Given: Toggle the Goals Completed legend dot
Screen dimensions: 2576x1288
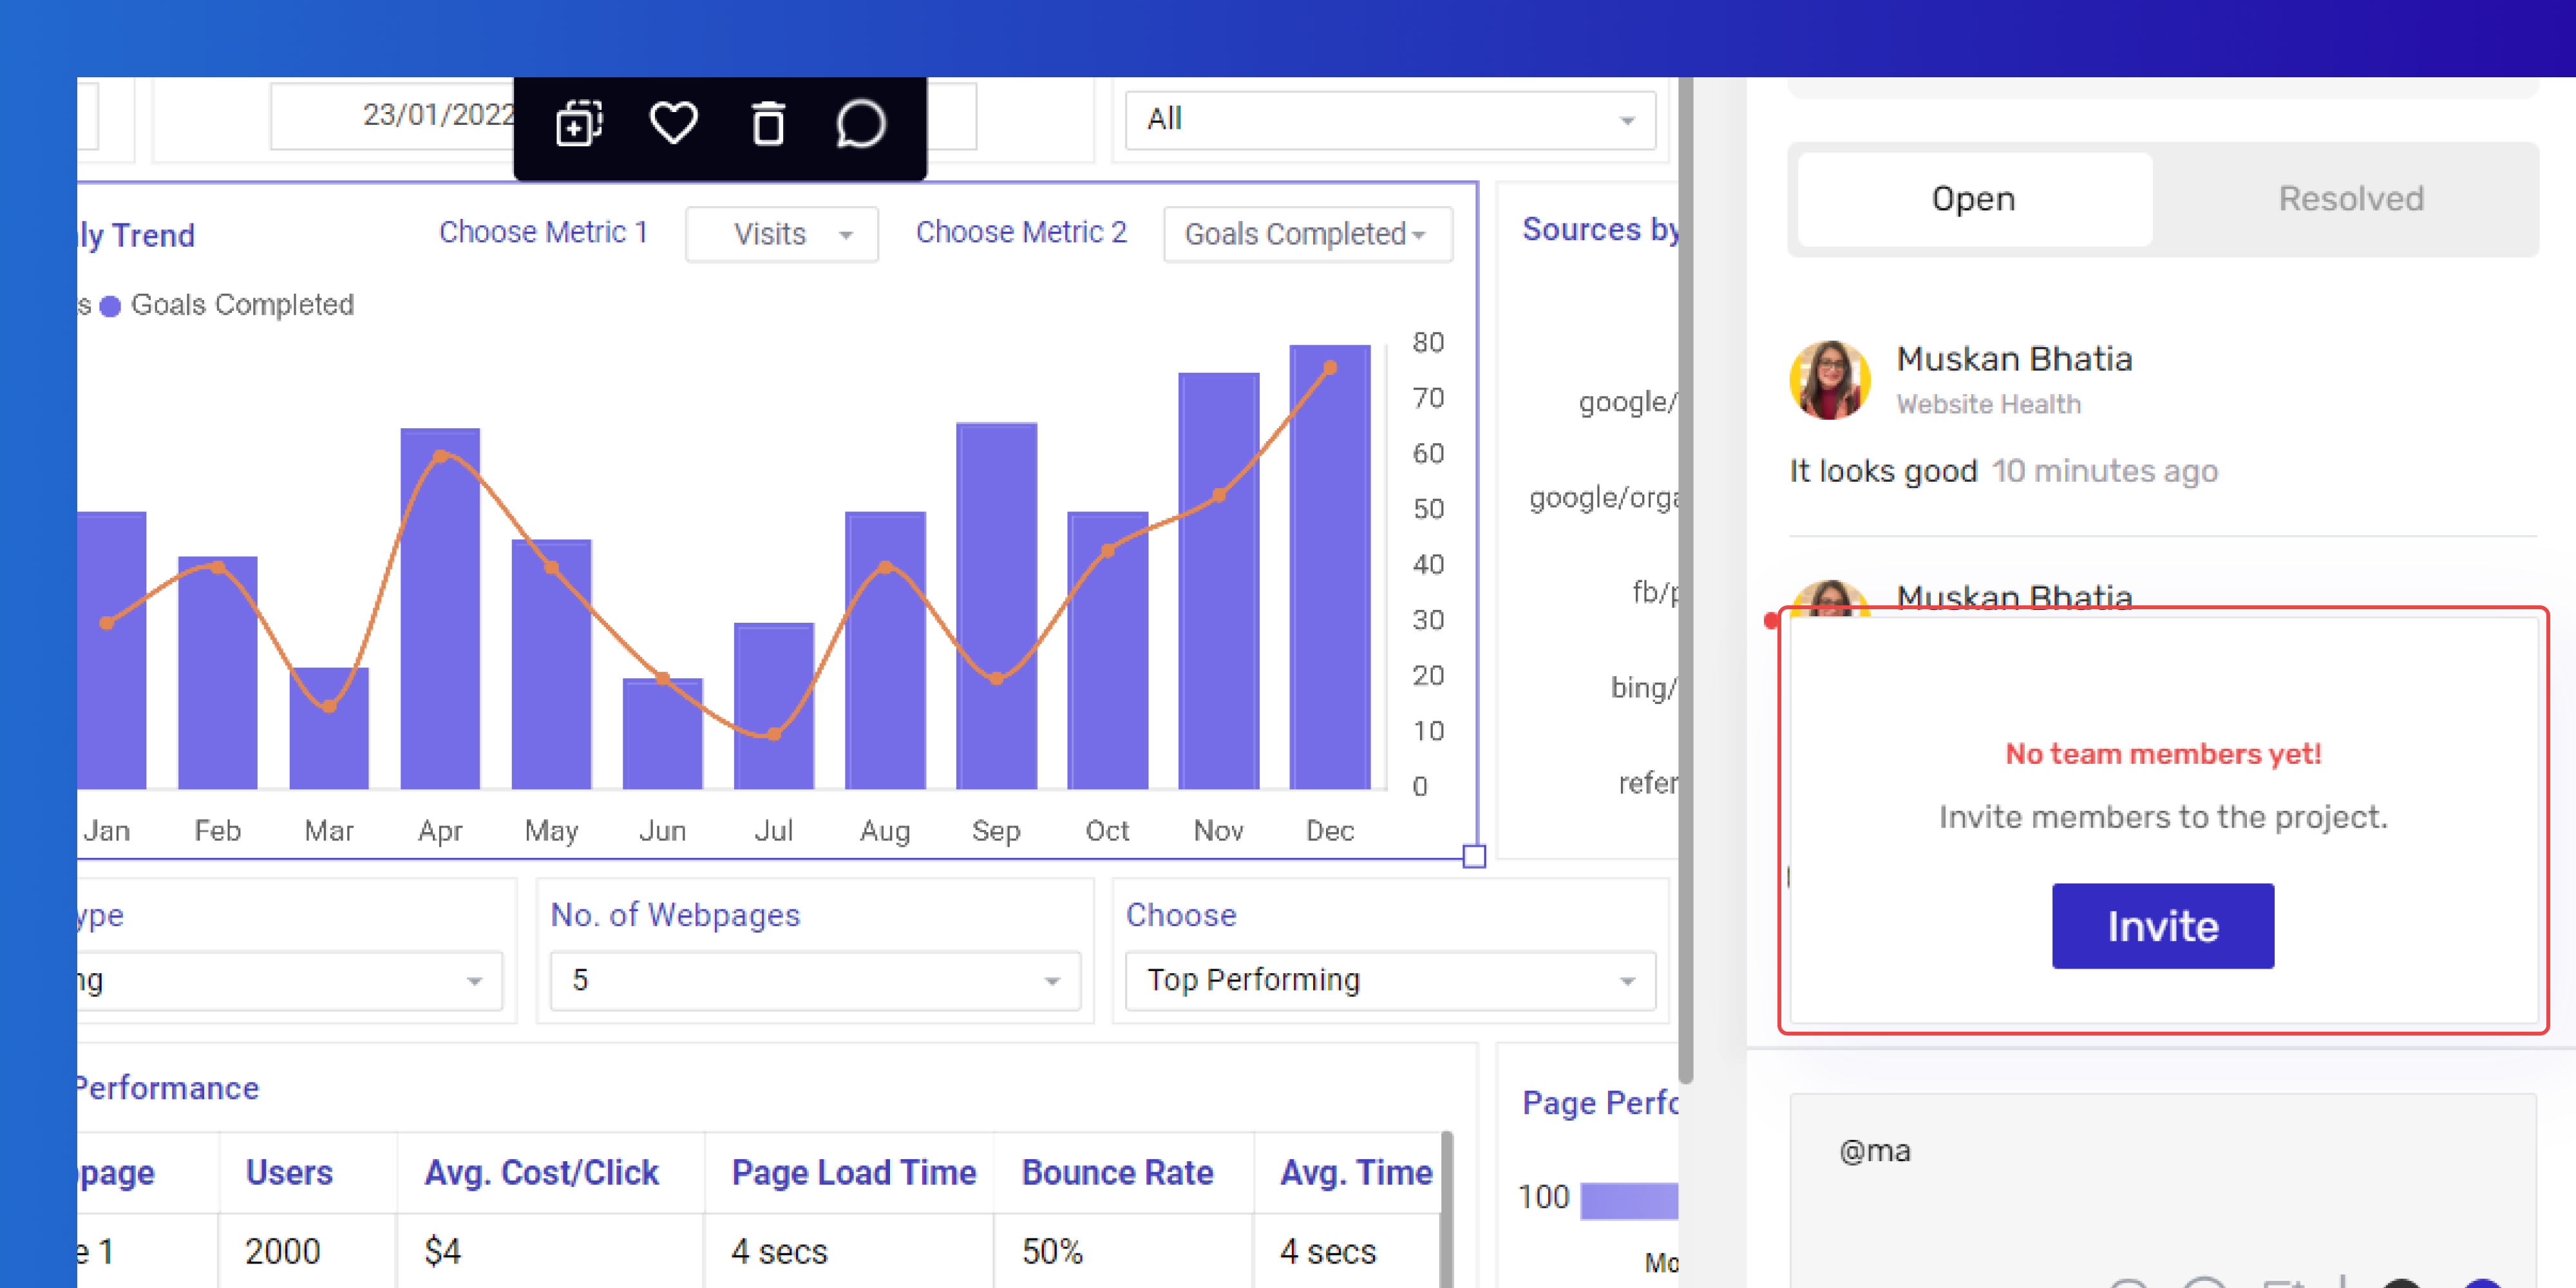Looking at the screenshot, I should (x=110, y=306).
